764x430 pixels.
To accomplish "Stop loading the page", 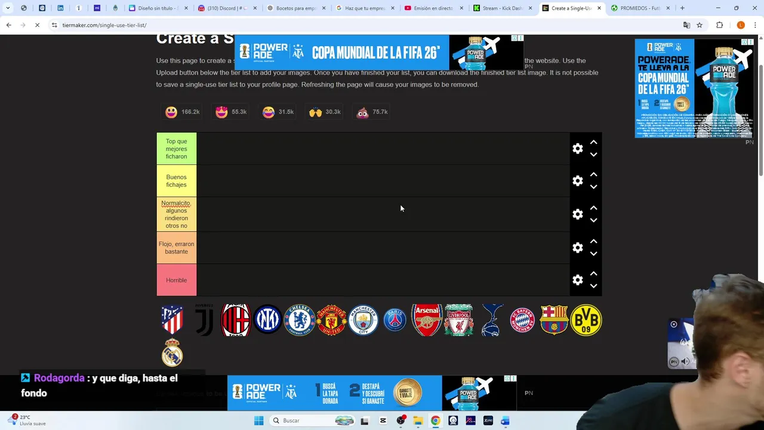I will click(x=37, y=25).
